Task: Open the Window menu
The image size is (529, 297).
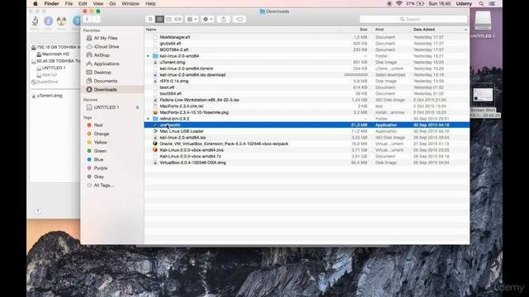Action: pos(131,3)
